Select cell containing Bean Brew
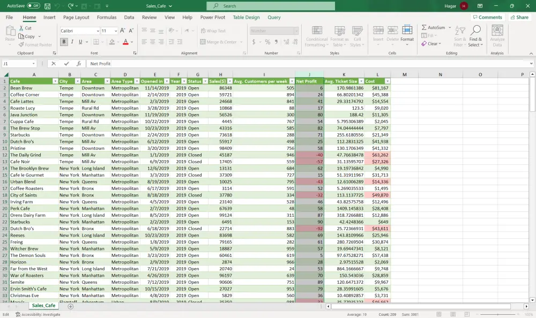Viewport: 536px width, 318px height. pos(33,88)
